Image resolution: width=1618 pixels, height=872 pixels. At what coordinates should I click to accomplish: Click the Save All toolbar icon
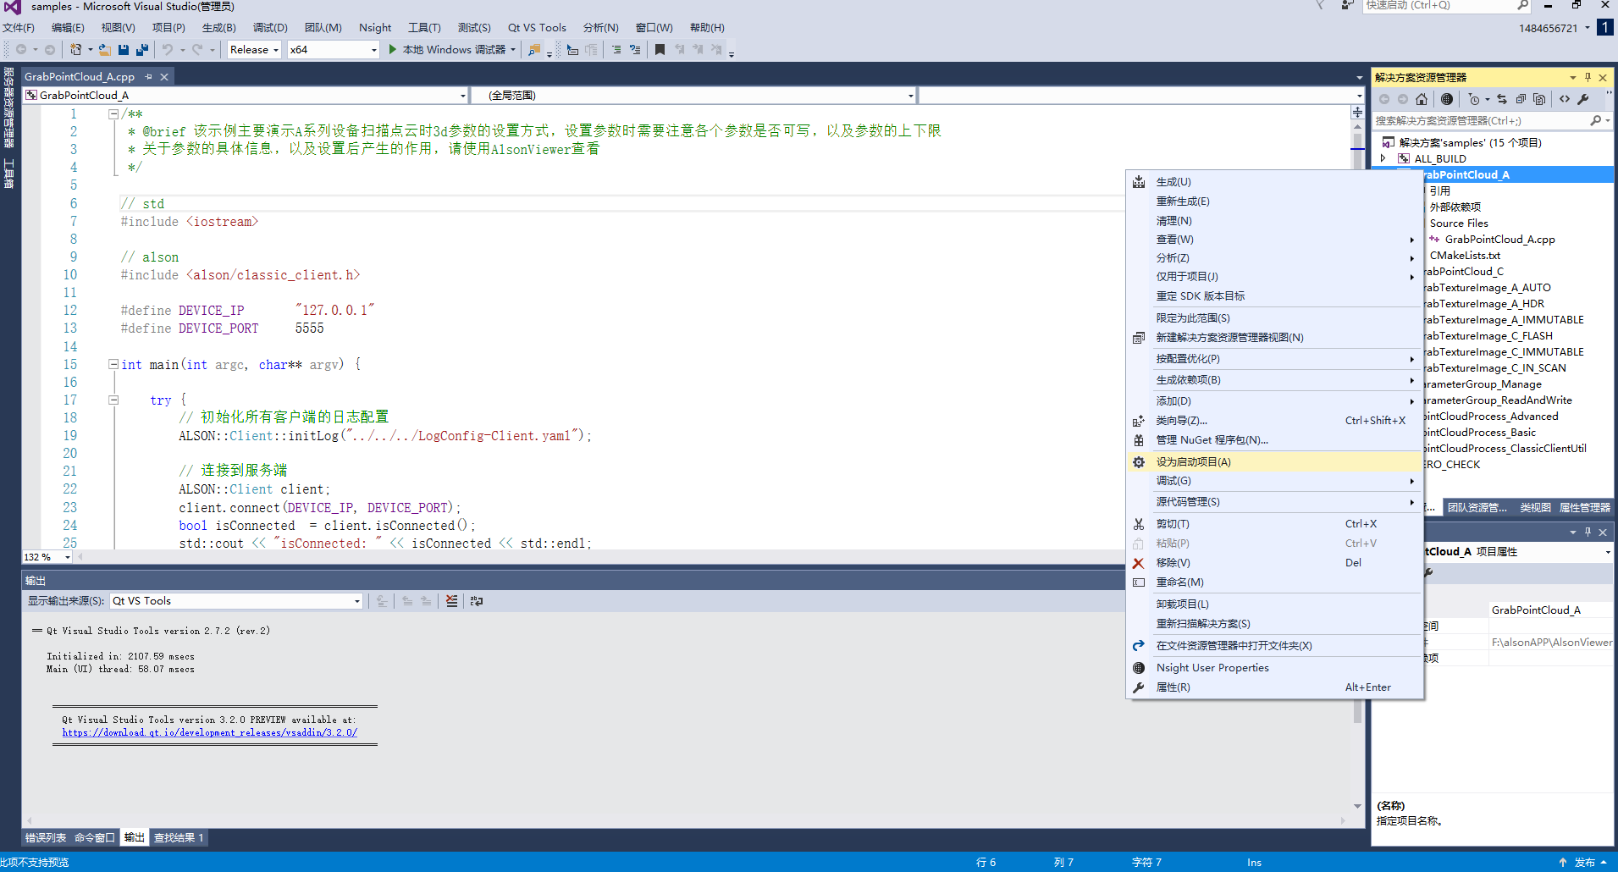click(141, 50)
